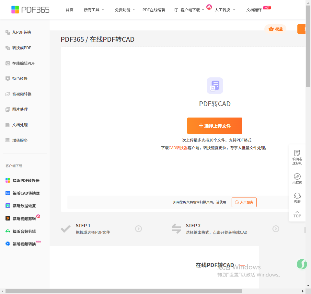The image size is (311, 294).
Task: Click the orange button beside 权益
Action: (302, 29)
